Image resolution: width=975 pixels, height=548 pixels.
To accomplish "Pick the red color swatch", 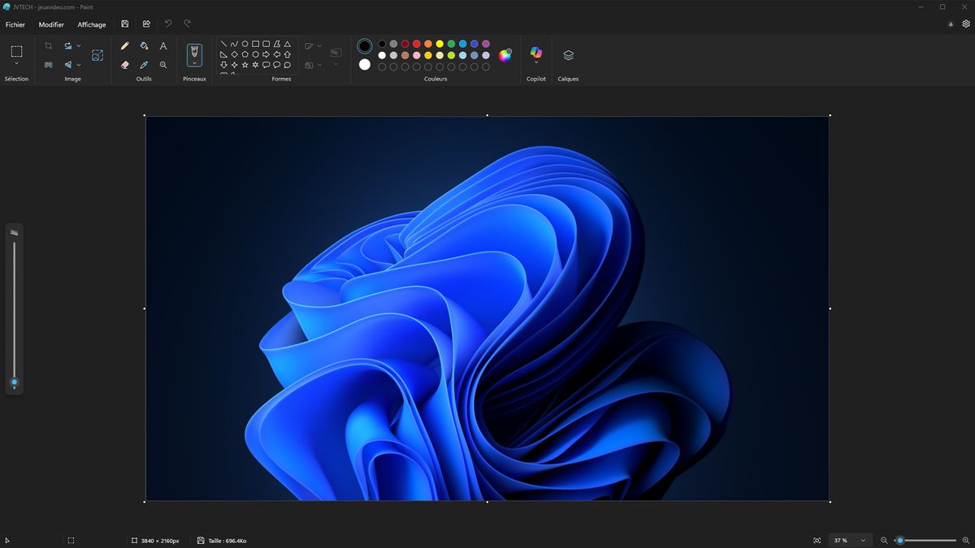I will (417, 44).
